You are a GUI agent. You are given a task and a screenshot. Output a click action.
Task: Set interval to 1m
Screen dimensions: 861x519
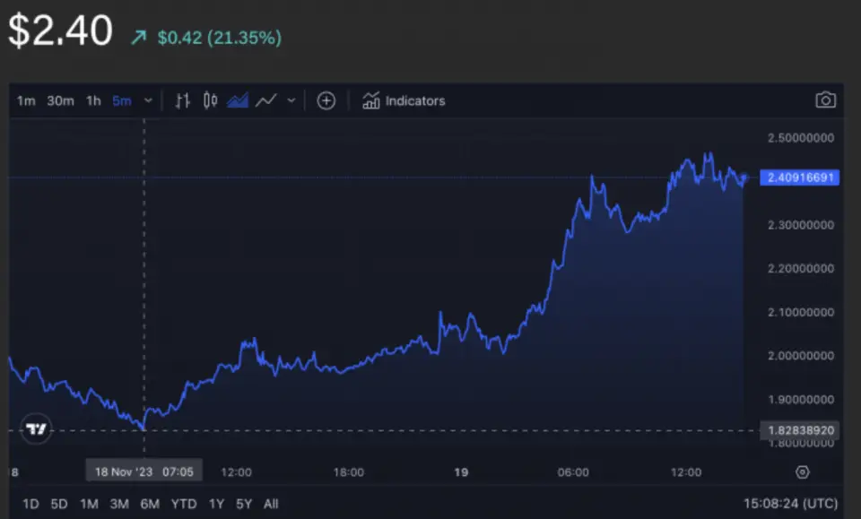[26, 100]
